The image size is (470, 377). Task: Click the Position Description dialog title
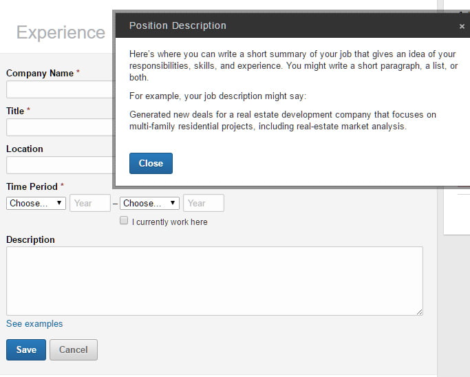[x=178, y=25]
